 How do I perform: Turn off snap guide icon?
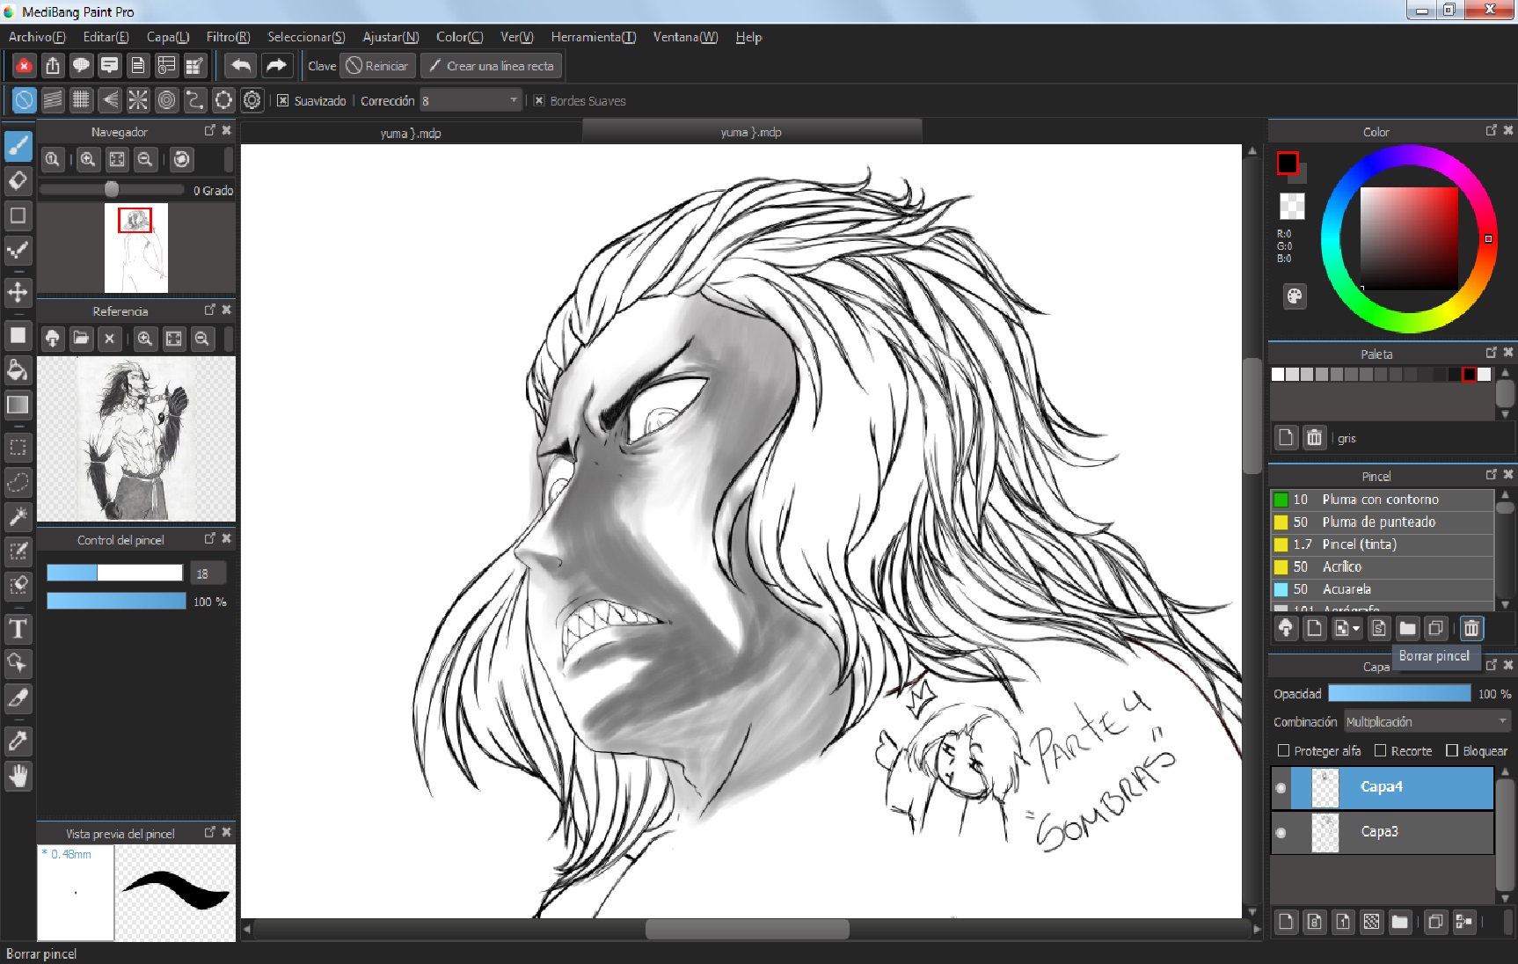pyautogui.click(x=24, y=100)
